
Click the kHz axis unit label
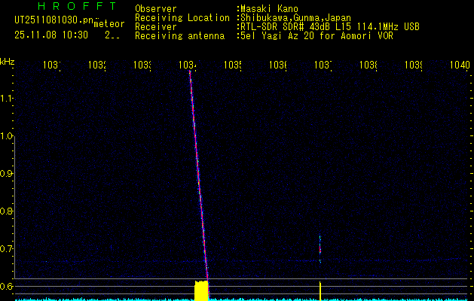click(8, 61)
